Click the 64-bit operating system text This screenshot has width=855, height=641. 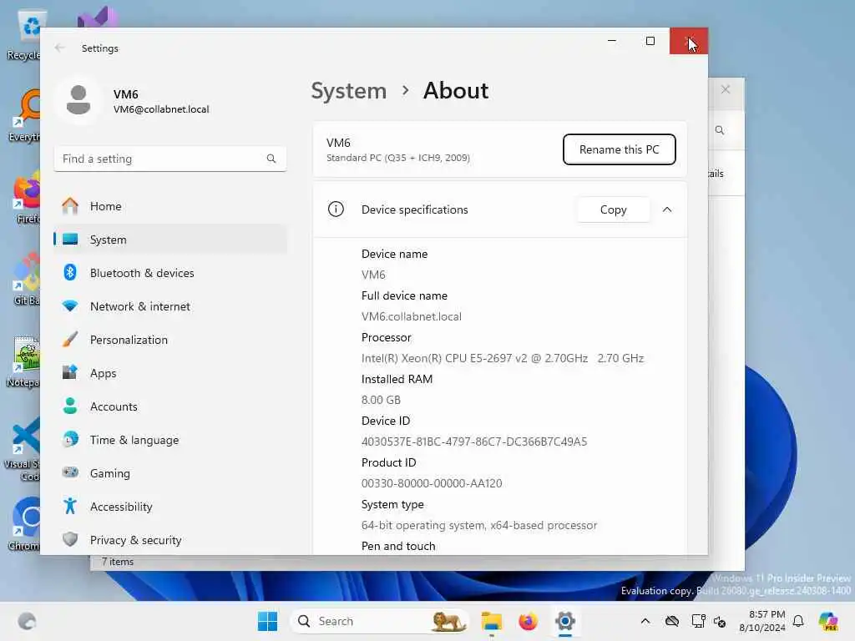click(x=478, y=526)
